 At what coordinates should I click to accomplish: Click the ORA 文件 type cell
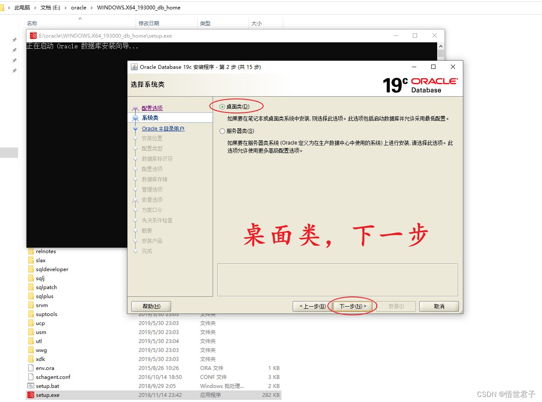click(x=212, y=368)
